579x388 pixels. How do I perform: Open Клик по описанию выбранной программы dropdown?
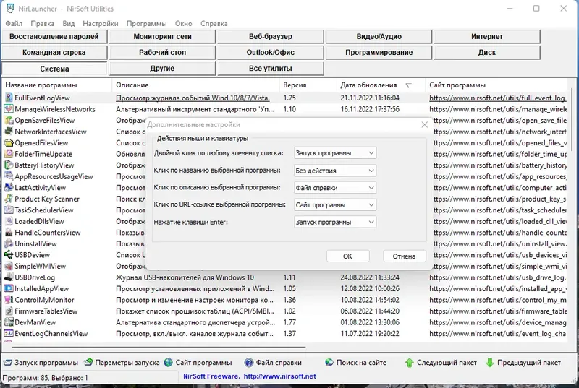(x=335, y=188)
